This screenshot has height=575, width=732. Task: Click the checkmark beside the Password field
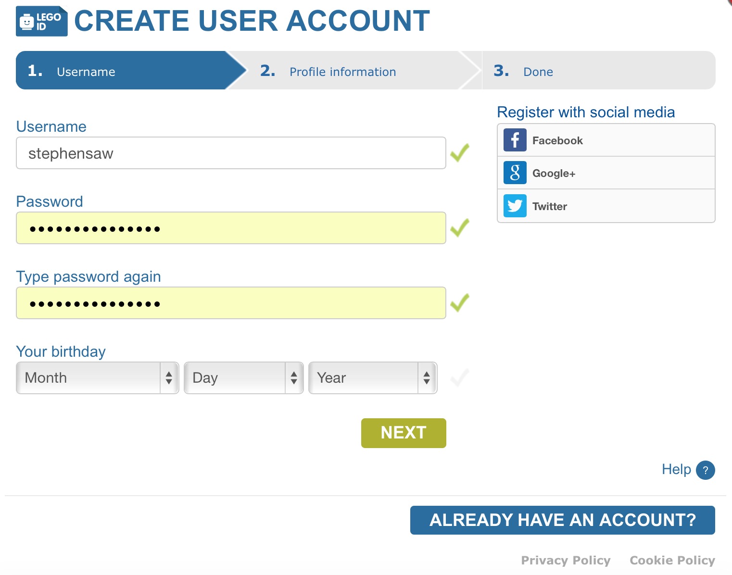point(460,228)
